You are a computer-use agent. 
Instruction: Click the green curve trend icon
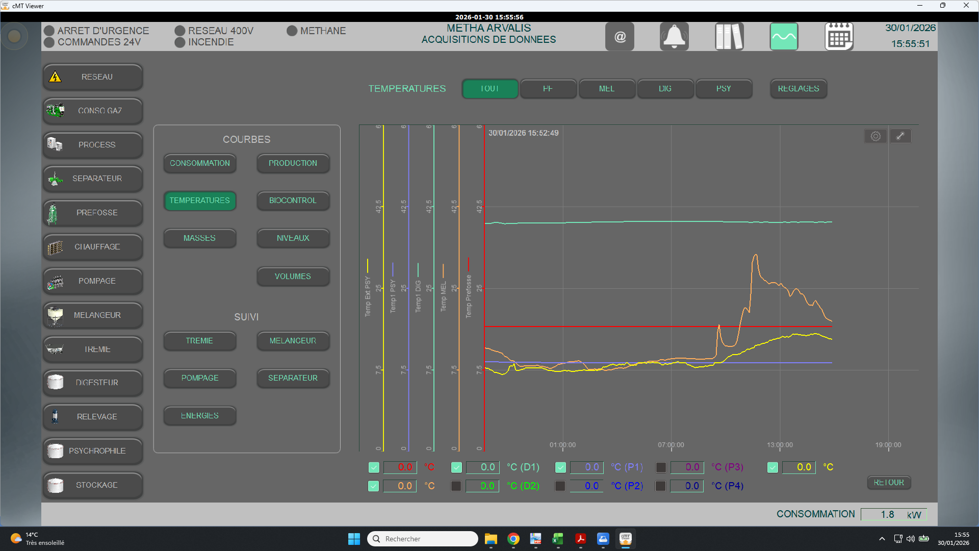click(x=784, y=37)
